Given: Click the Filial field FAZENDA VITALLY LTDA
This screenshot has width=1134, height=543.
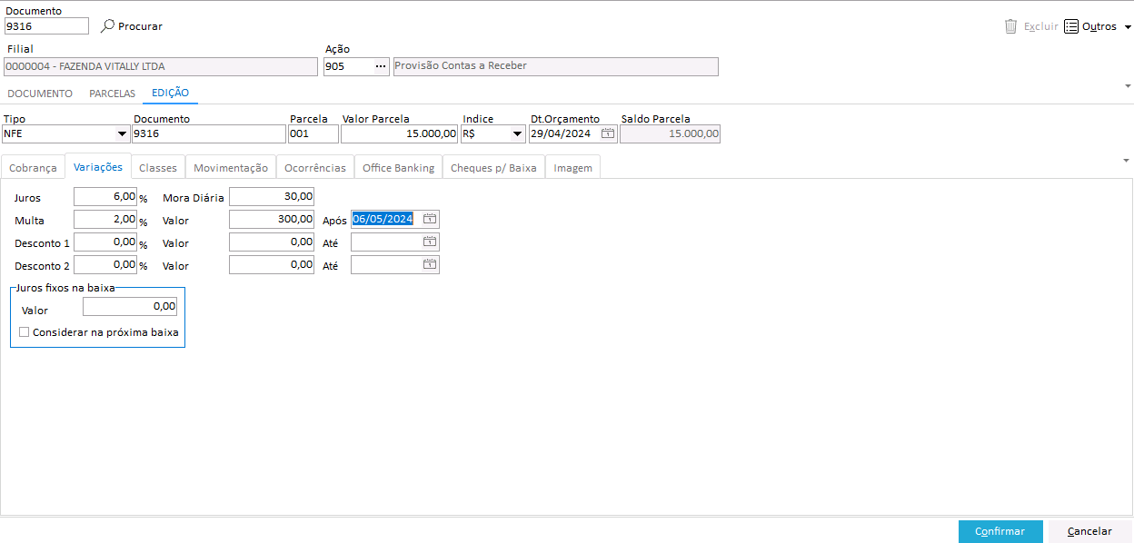Looking at the screenshot, I should pos(161,66).
